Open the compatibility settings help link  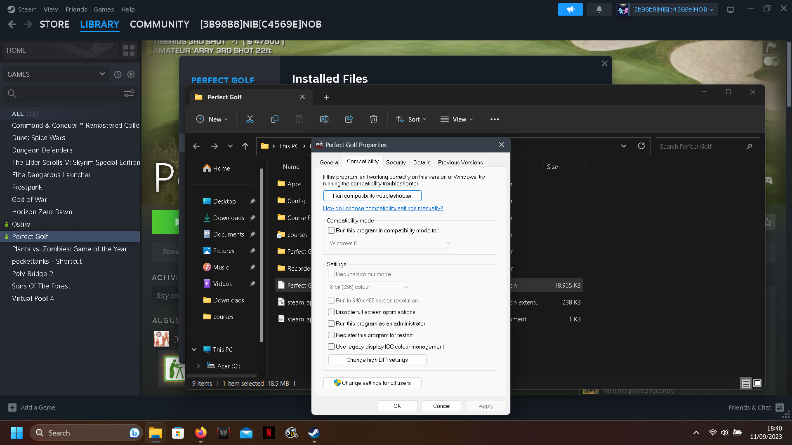tap(383, 208)
